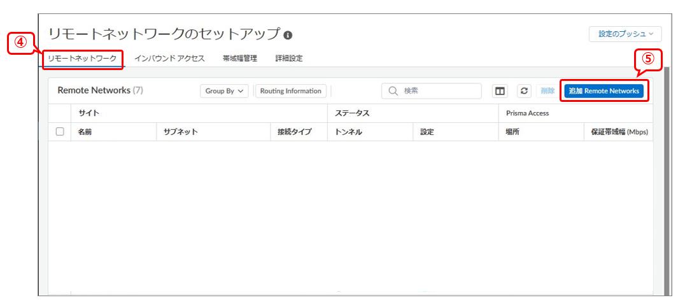
Task: Click the search magnifier icon
Action: click(393, 91)
